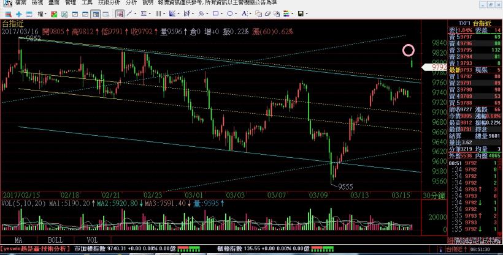
Task: Open the 權 dropdown in toolbar
Action: [x=42, y=13]
